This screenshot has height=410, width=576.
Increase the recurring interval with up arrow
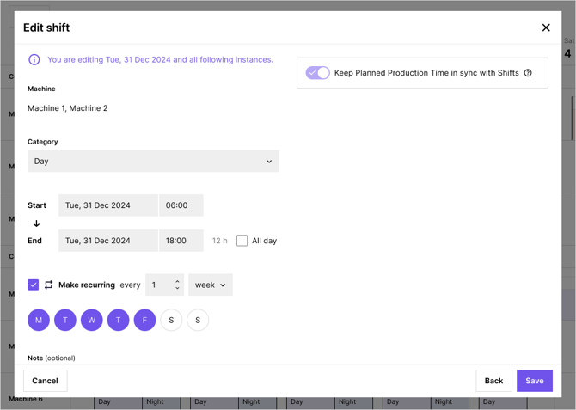(x=177, y=281)
